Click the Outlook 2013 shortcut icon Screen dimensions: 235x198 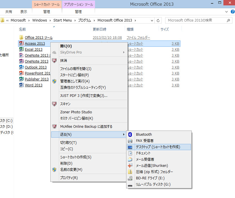[21, 67]
